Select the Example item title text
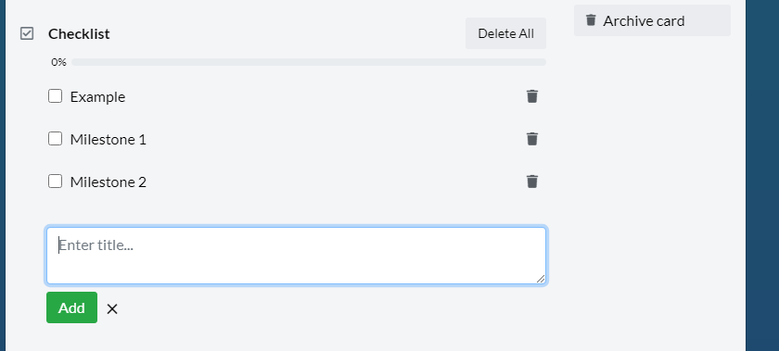This screenshot has width=779, height=351. point(97,97)
